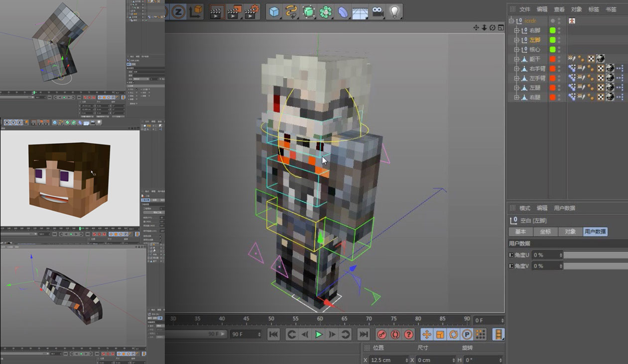Enable the red autokey record button

381,334
